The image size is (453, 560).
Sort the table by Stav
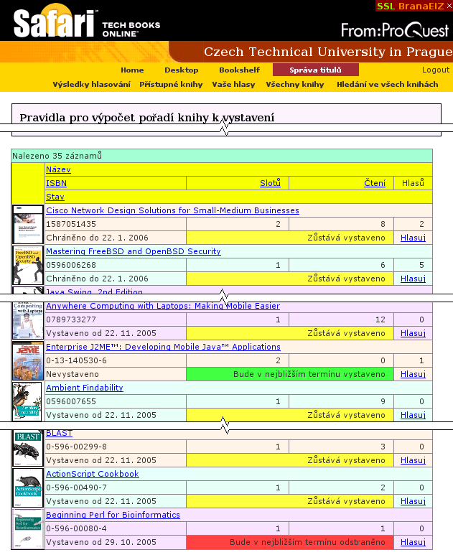tap(55, 197)
